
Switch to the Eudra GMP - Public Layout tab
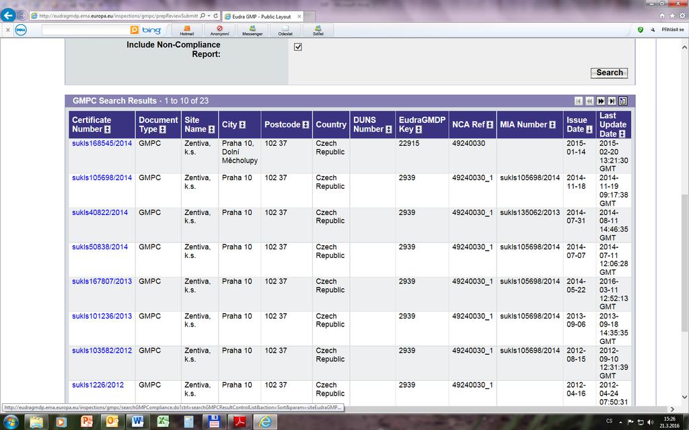[x=262, y=17]
